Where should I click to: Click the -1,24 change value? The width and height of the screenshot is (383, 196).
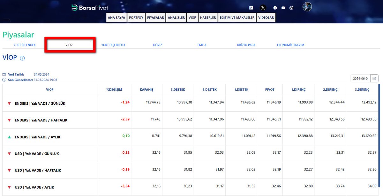[x=125, y=102]
